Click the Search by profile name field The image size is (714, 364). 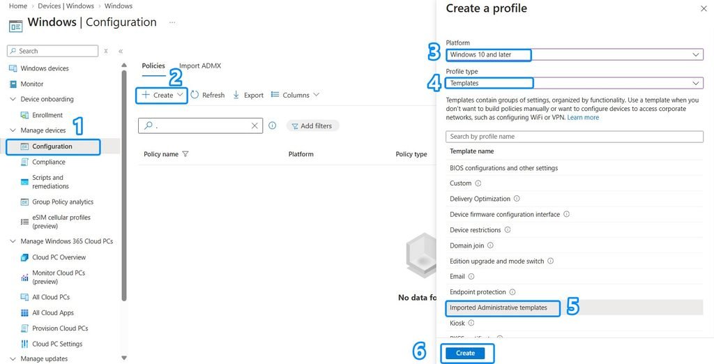tap(575, 137)
